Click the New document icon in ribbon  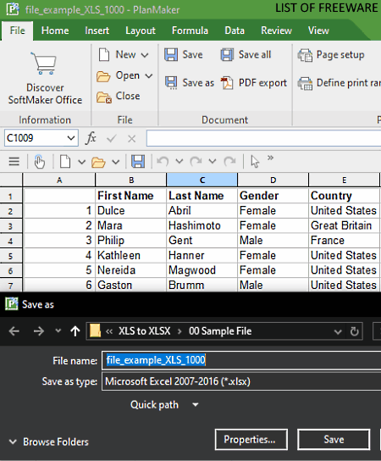tap(104, 55)
